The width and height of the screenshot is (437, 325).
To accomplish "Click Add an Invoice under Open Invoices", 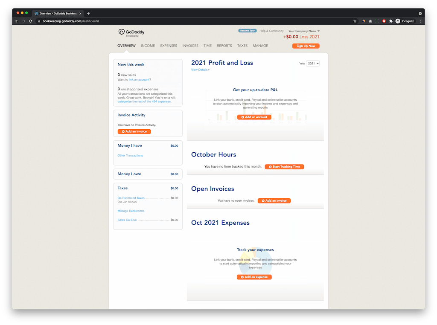I will pos(274,201).
